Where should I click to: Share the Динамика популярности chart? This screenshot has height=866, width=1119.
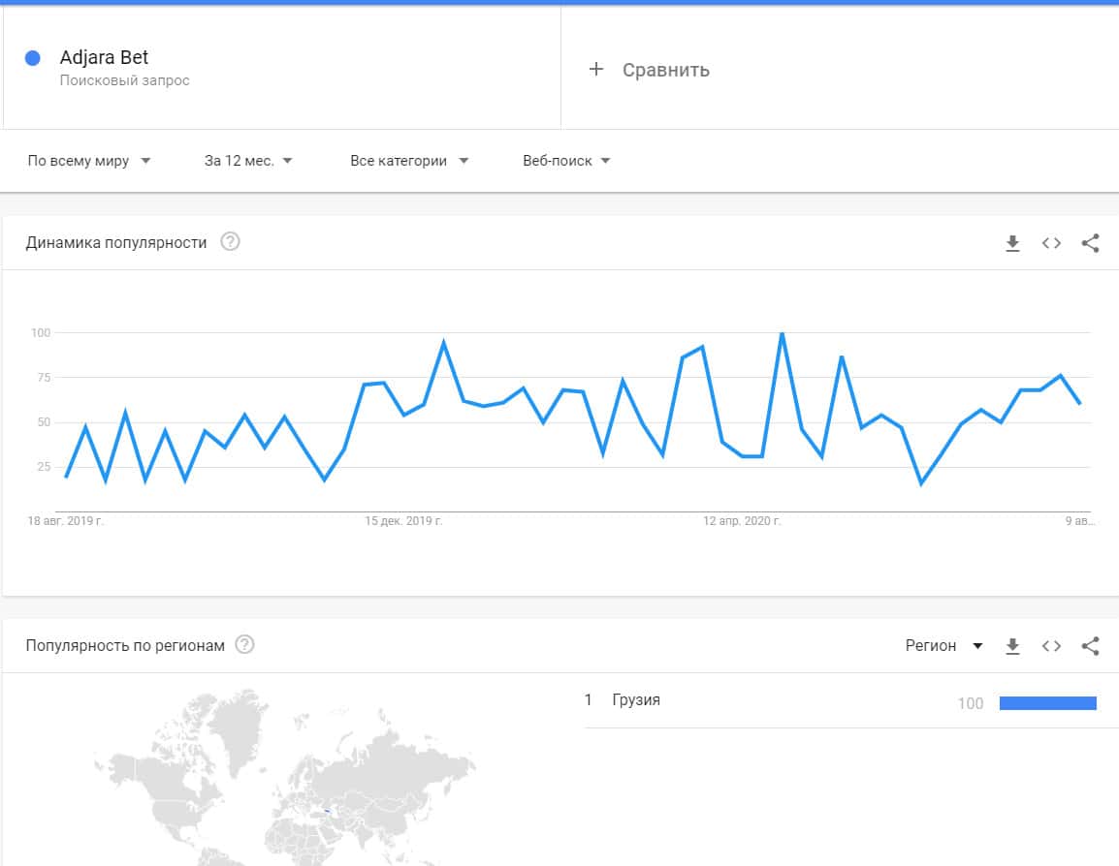(x=1090, y=243)
